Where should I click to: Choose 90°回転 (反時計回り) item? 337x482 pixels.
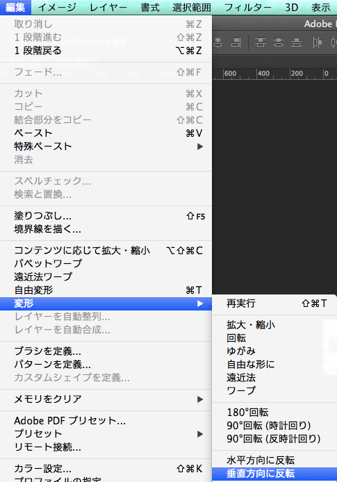click(x=274, y=439)
